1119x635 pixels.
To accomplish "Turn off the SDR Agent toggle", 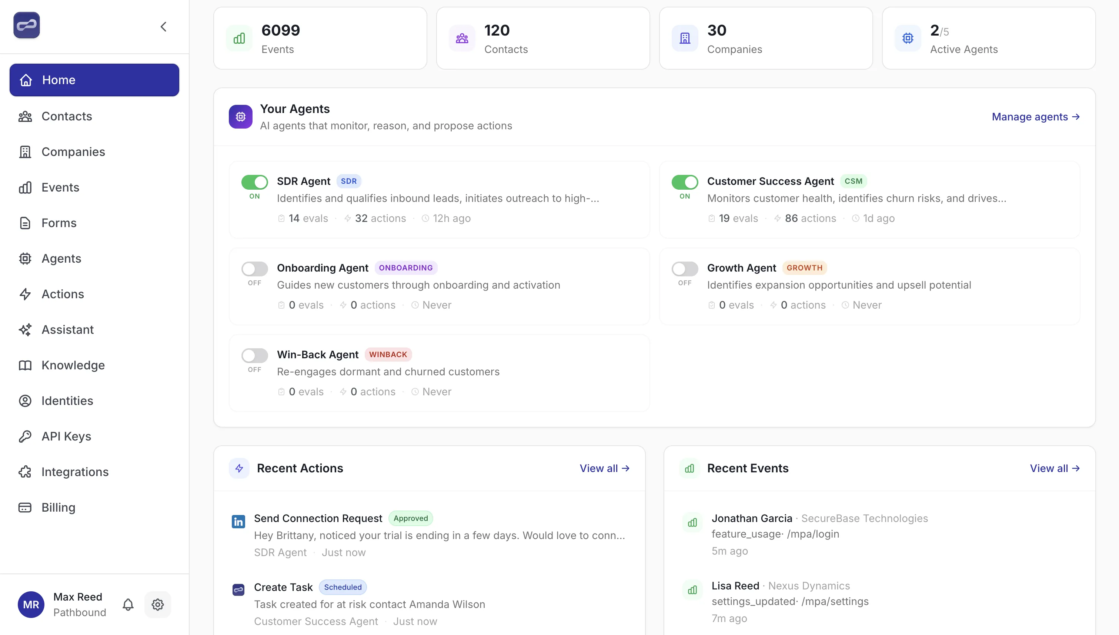I will pyautogui.click(x=255, y=182).
